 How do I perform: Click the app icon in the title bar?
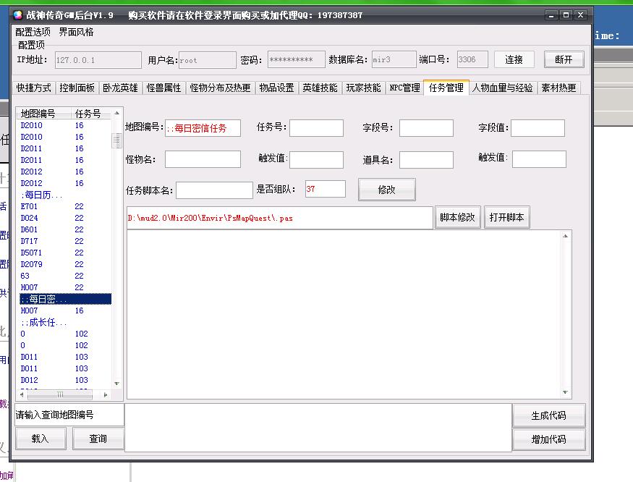tap(18, 15)
